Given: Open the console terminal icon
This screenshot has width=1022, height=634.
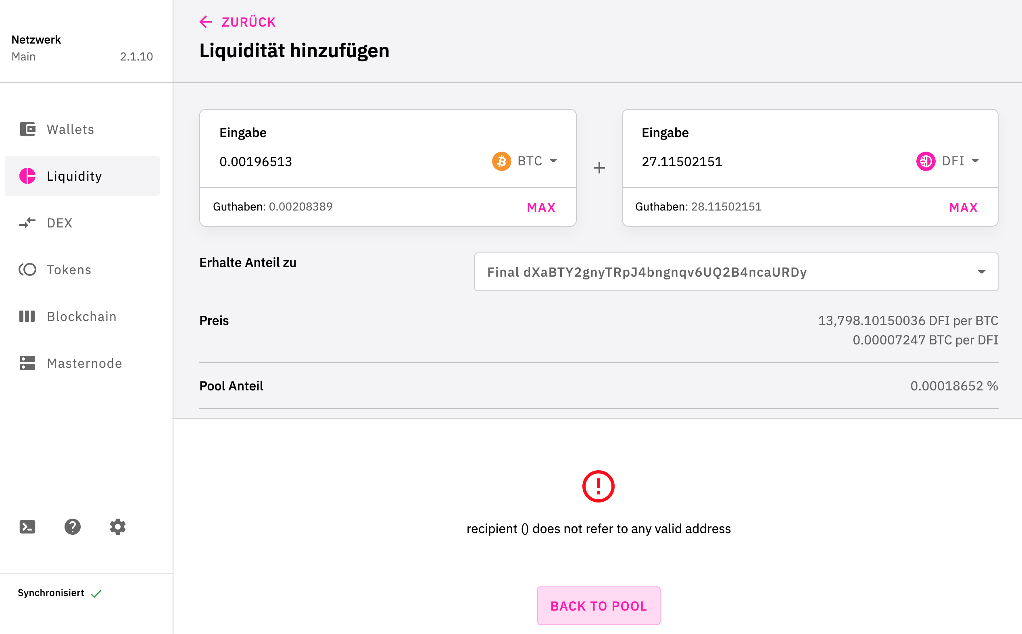Looking at the screenshot, I should tap(27, 527).
